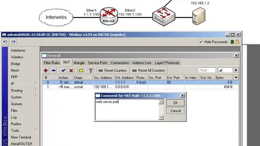
Task: Click the comment text area
Action: [x=127, y=109]
